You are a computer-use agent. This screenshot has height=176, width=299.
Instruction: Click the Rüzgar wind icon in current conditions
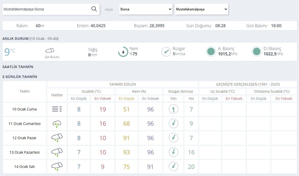pyautogui.click(x=166, y=51)
